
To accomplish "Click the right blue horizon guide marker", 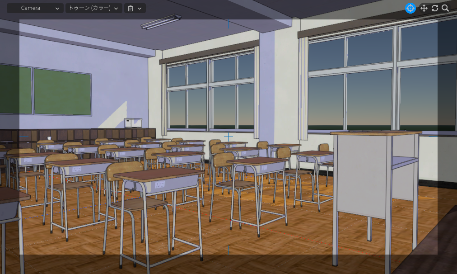I will [433, 137].
